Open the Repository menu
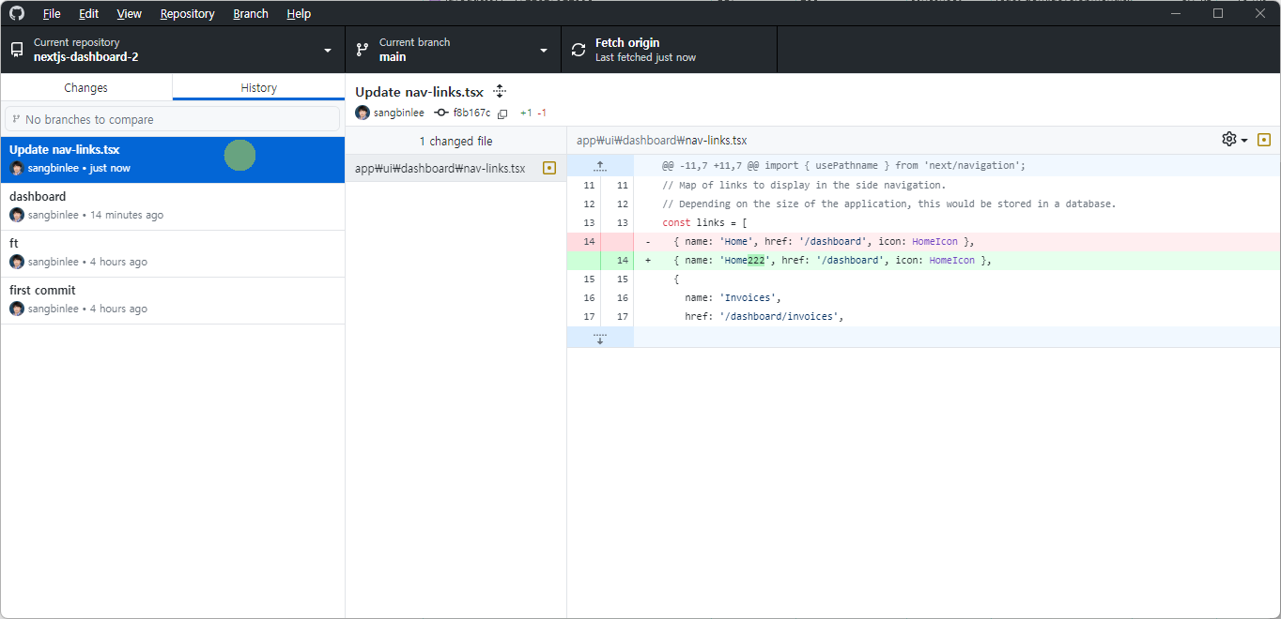1281x619 pixels. pyautogui.click(x=187, y=14)
